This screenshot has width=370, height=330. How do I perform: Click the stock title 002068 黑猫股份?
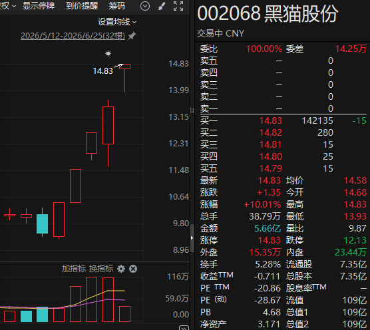(268, 14)
